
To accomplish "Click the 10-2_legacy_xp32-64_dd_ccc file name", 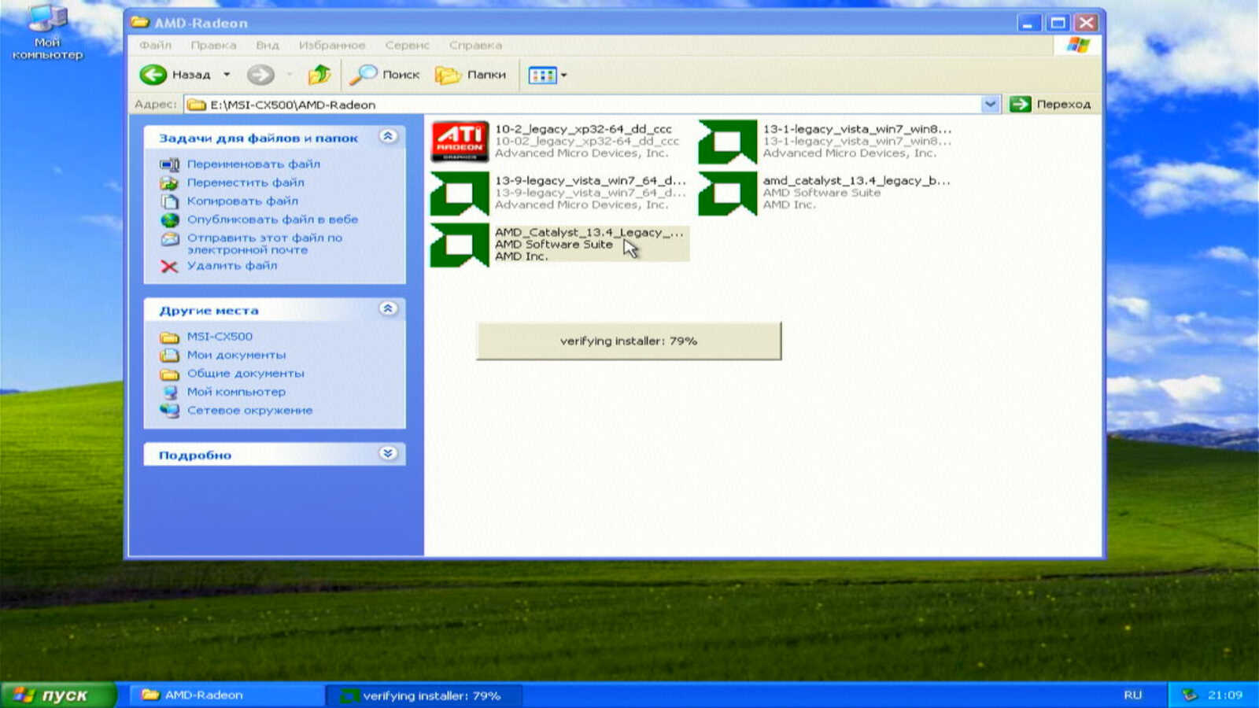I will point(583,129).
